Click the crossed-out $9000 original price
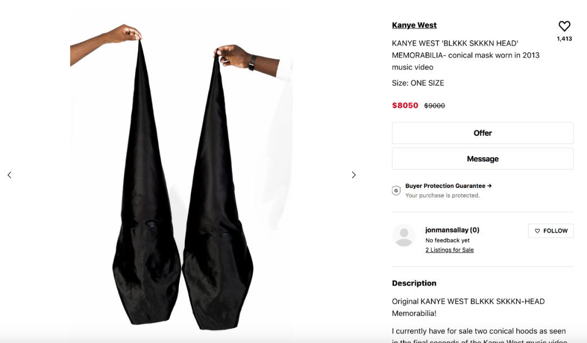This screenshot has height=343, width=587. tap(434, 106)
